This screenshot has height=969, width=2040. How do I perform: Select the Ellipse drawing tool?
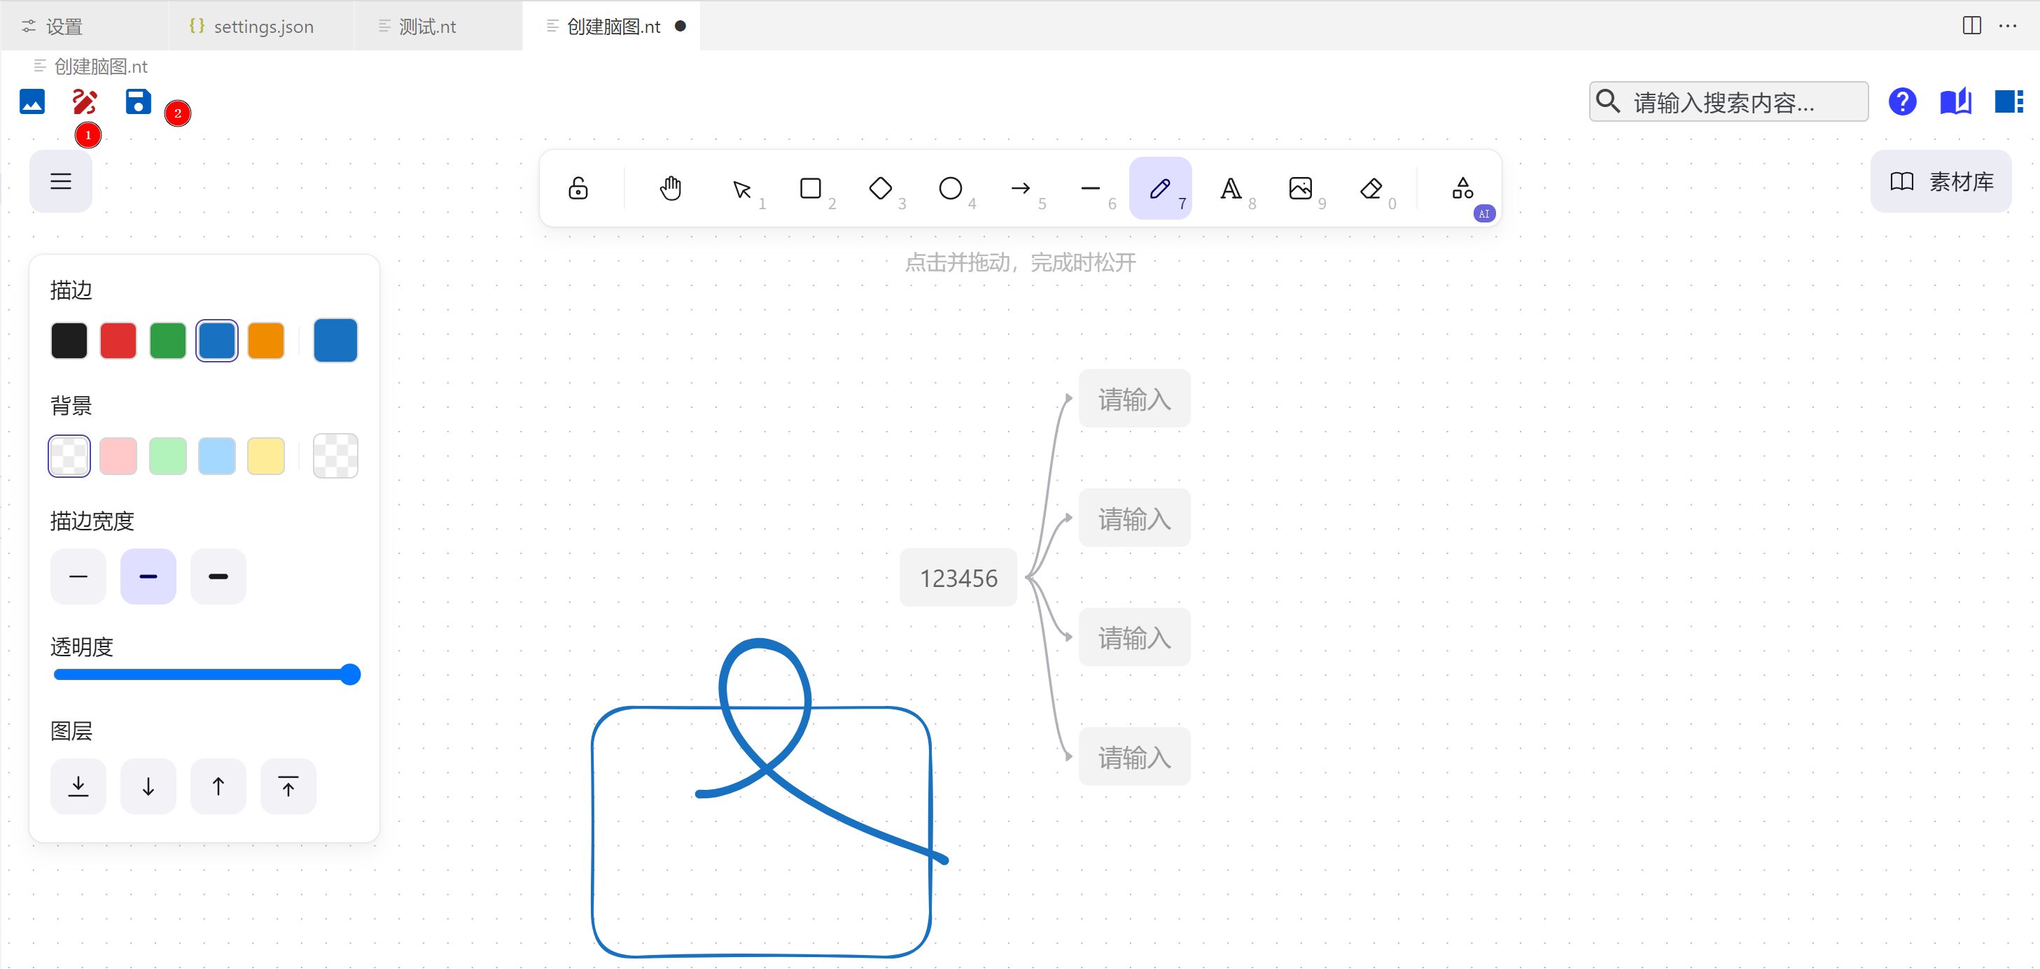pos(949,188)
